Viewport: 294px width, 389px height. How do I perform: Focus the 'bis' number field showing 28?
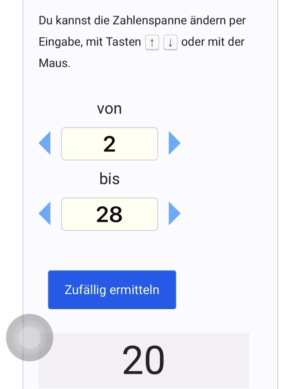(x=110, y=214)
